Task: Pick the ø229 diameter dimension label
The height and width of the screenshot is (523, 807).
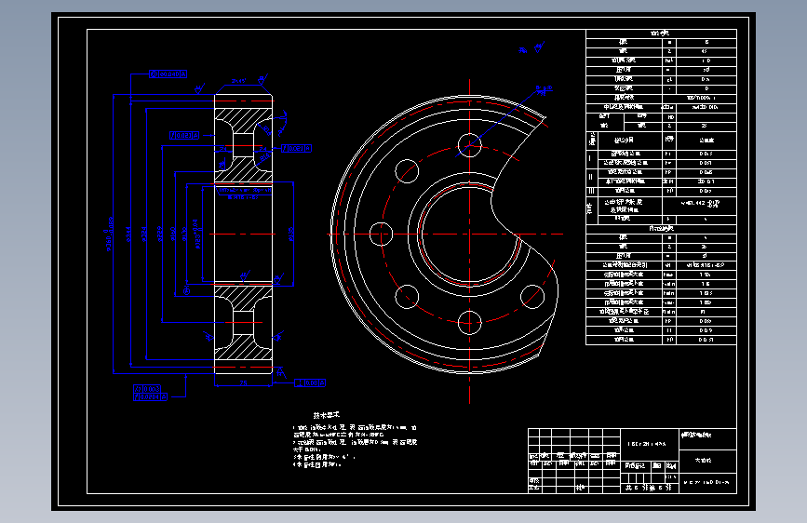Action: (x=160, y=235)
